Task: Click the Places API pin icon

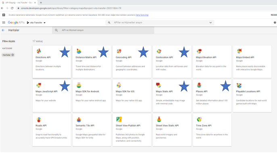Action: pos(199,85)
